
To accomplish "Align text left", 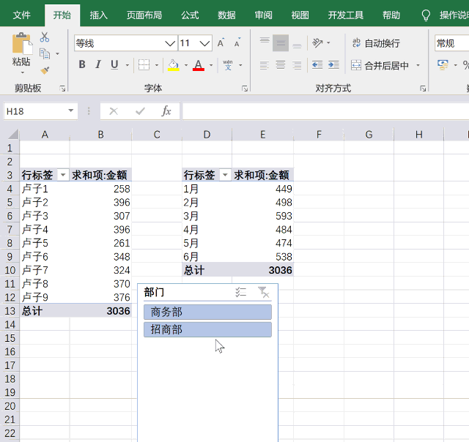I will point(265,65).
